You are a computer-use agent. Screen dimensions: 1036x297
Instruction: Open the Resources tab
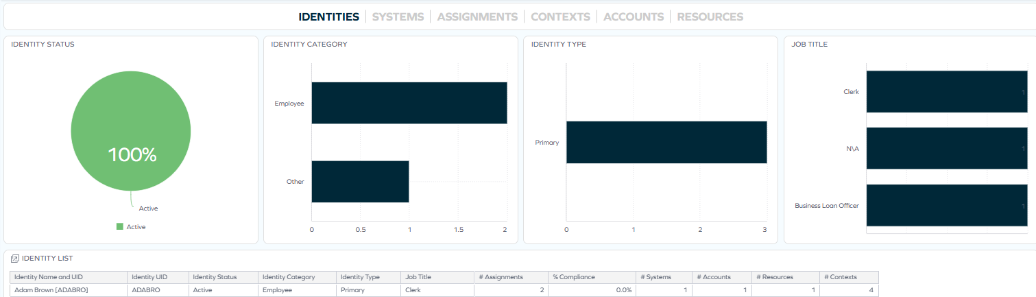pyautogui.click(x=710, y=16)
